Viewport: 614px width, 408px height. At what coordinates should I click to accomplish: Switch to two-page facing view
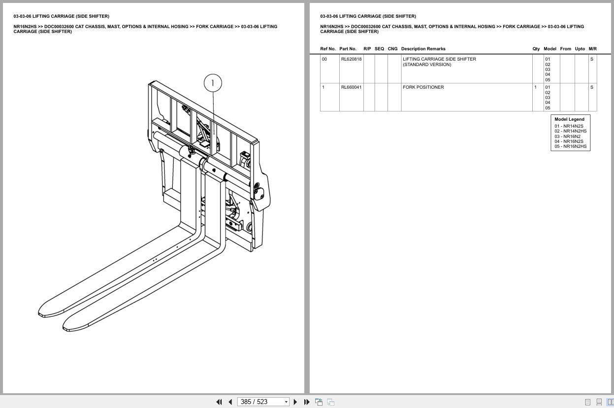tap(610, 402)
